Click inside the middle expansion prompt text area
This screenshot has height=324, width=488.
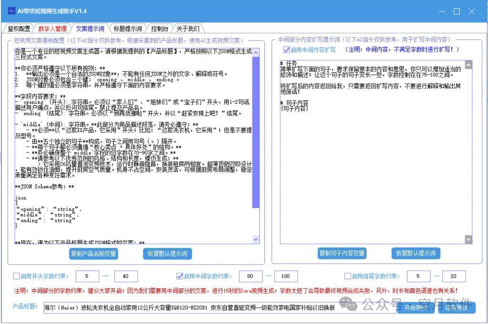[372, 152]
